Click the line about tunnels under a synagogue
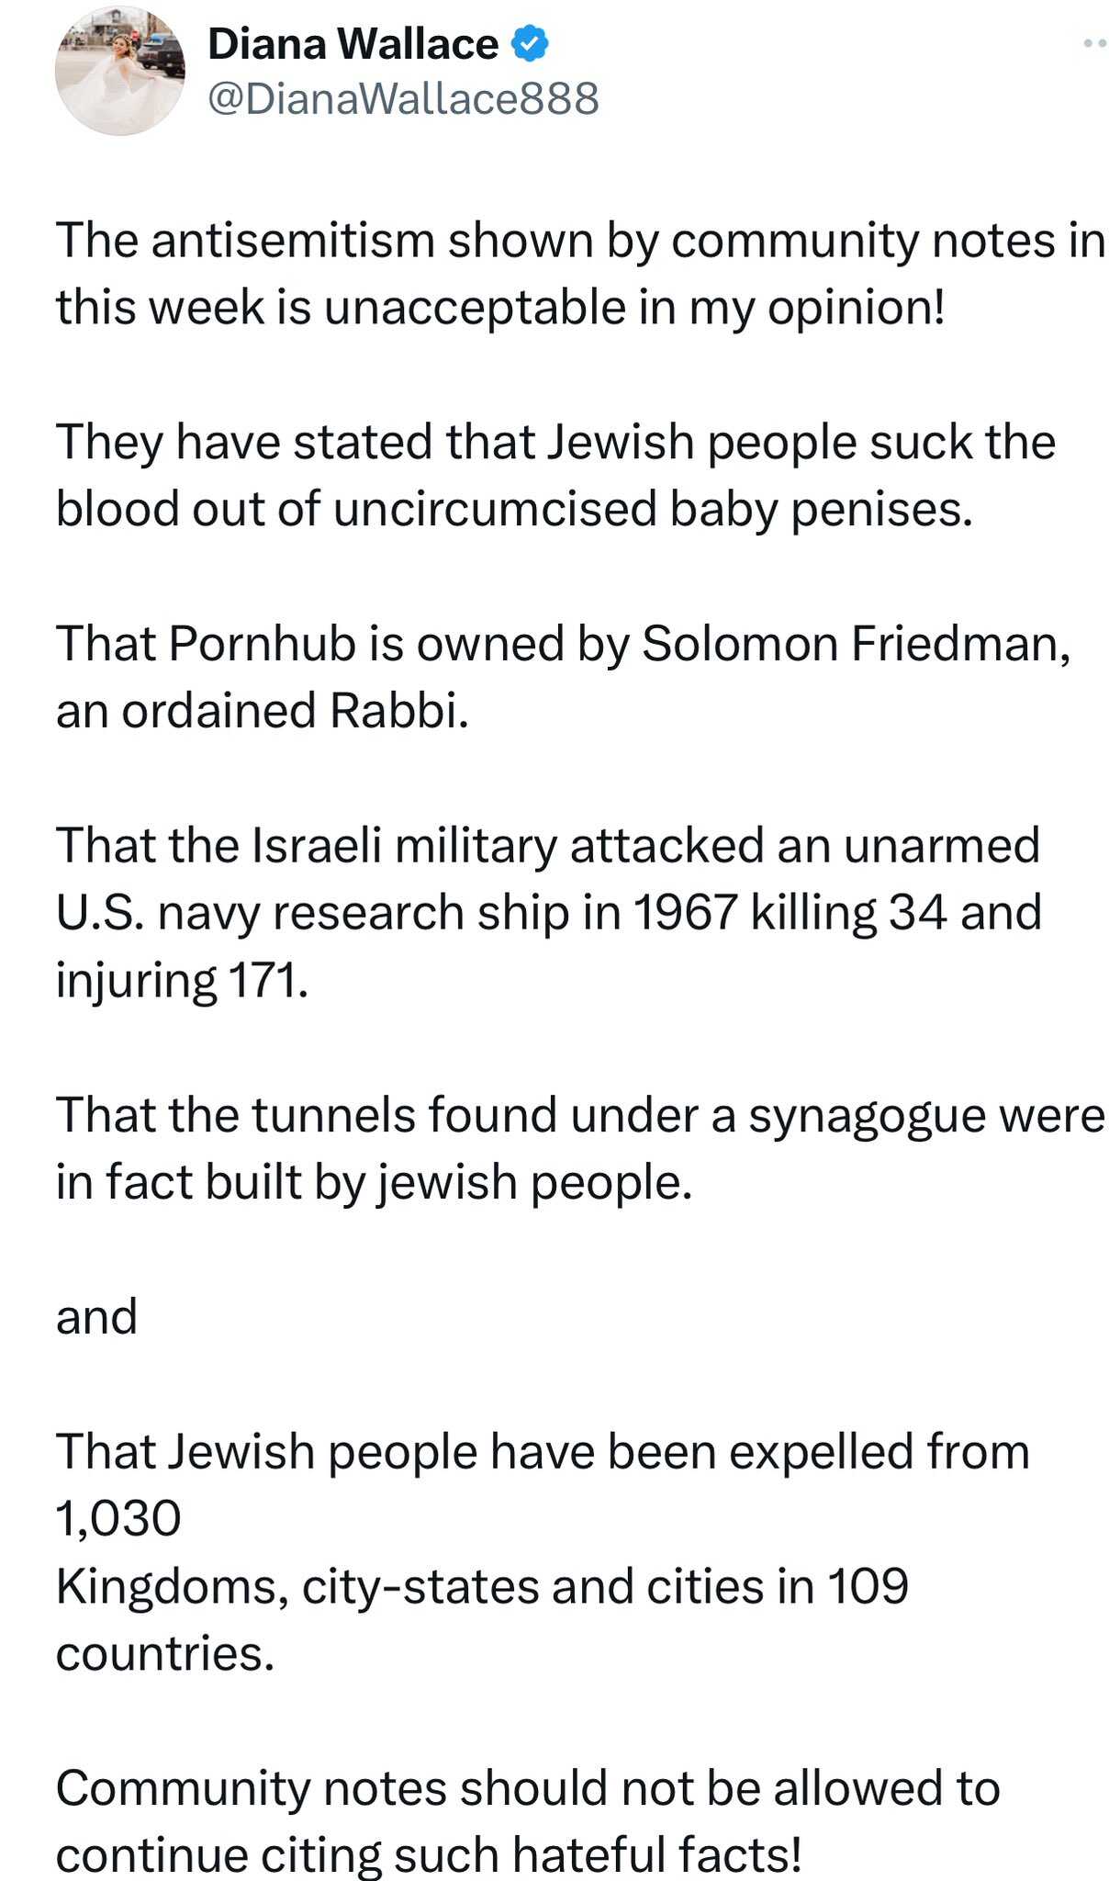Image resolution: width=1109 pixels, height=1881 pixels. click(x=580, y=1116)
